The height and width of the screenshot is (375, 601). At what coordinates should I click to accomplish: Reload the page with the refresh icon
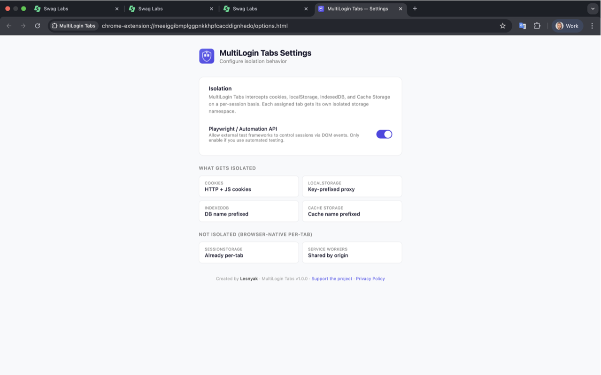click(38, 26)
